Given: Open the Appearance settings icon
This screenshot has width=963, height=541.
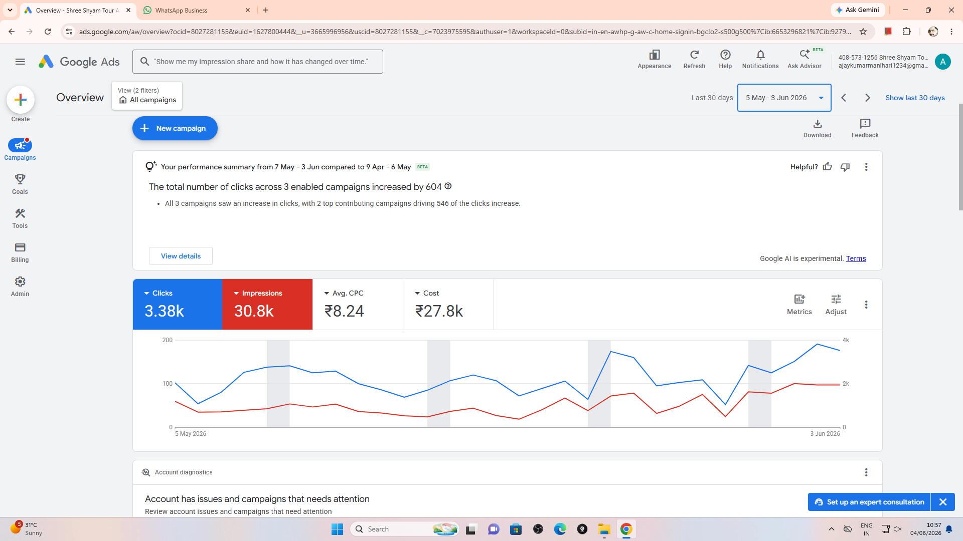Looking at the screenshot, I should pyautogui.click(x=654, y=59).
